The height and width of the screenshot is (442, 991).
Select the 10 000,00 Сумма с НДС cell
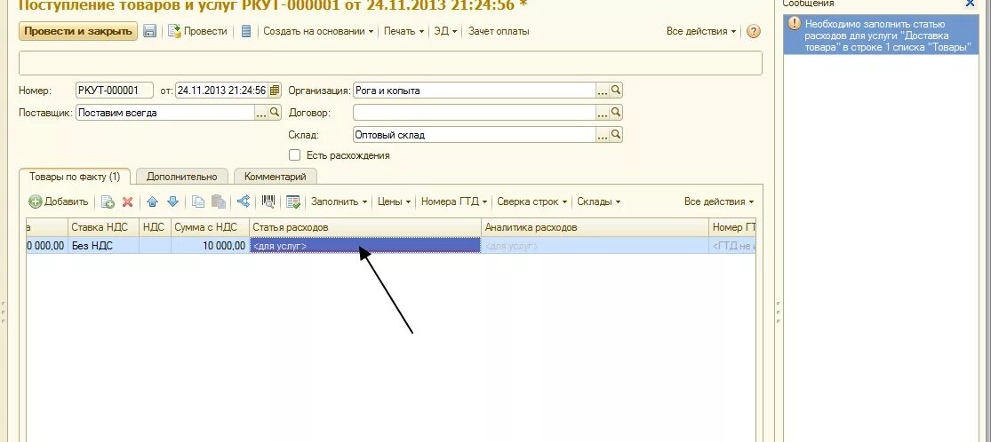(211, 246)
